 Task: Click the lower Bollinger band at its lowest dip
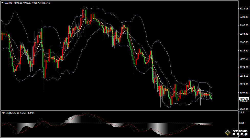[x=169, y=108]
